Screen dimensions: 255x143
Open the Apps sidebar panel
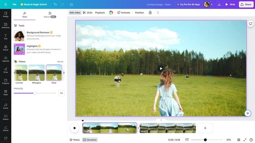tap(5, 92)
